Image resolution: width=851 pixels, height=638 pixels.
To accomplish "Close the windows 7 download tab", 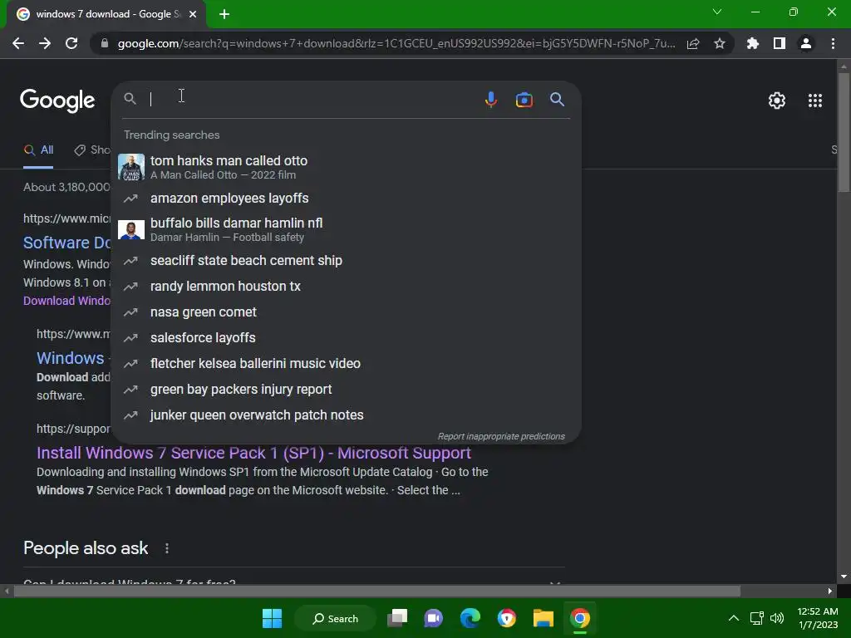I will [x=193, y=14].
